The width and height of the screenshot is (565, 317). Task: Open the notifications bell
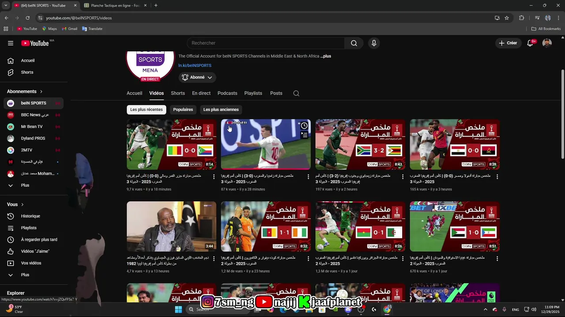530,43
